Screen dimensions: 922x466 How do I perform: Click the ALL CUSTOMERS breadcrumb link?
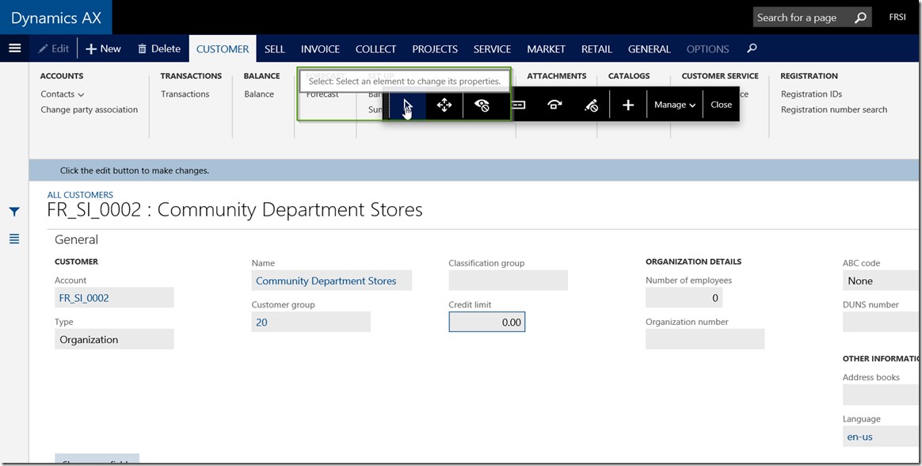coord(80,195)
